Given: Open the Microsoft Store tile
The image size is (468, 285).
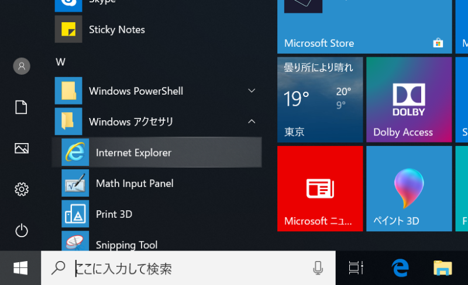Looking at the screenshot, I should (x=364, y=26).
